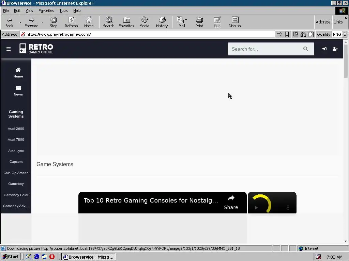Open the Windows Start menu
The image size is (349, 261).
coord(11,257)
